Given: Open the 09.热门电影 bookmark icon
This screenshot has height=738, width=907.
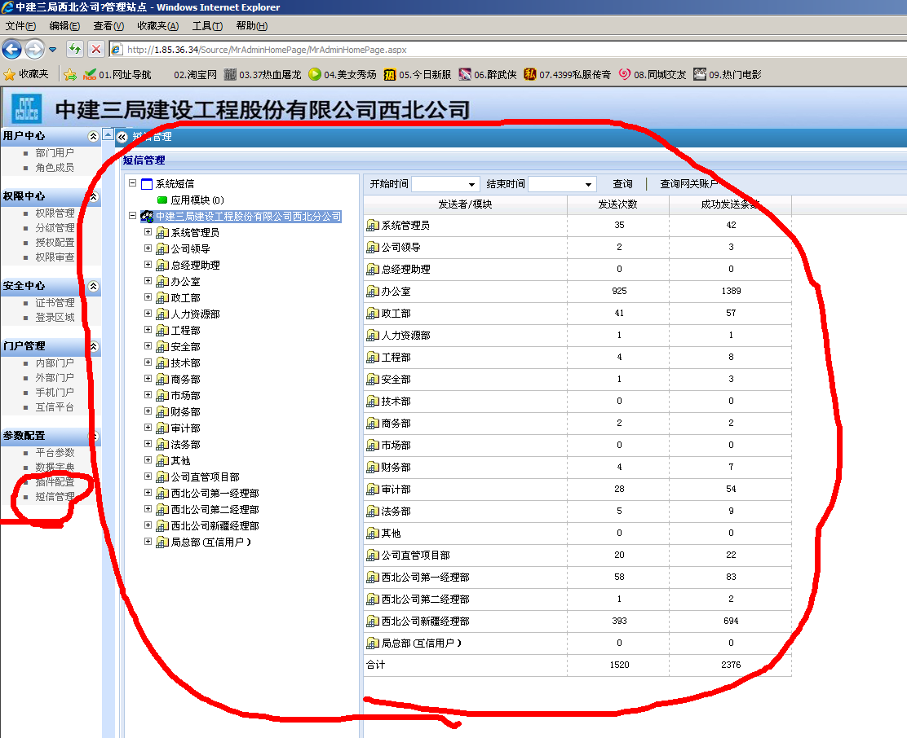Looking at the screenshot, I should pos(700,74).
